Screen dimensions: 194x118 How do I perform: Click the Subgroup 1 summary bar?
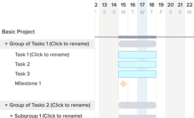tap(137, 116)
